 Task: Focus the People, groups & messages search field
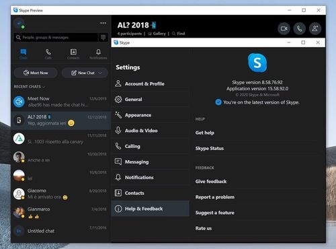(56, 37)
